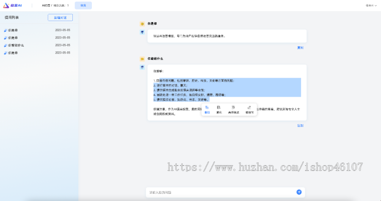The height and width of the screenshot is (201, 381).
Task: Click the AI问答 breadcrumb text
Action: [46, 5]
